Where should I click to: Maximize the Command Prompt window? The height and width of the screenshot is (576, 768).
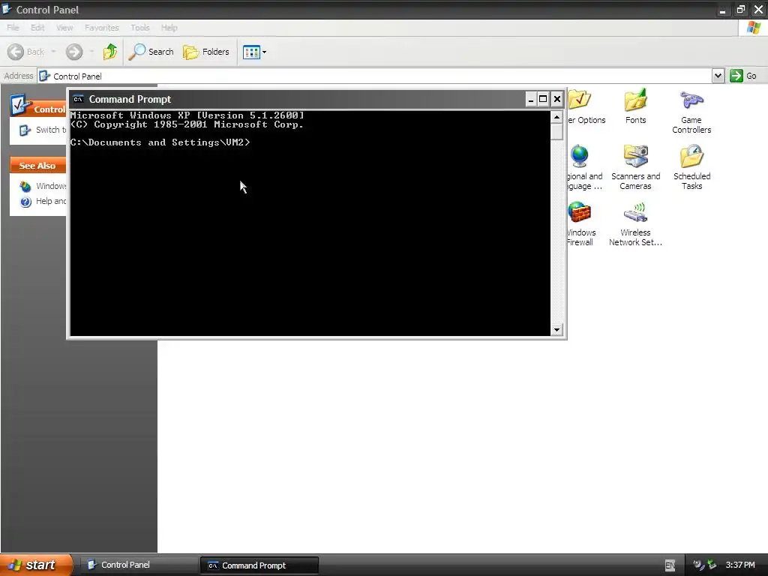coord(543,100)
